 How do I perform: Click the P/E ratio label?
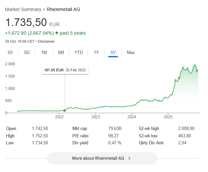point(80,136)
